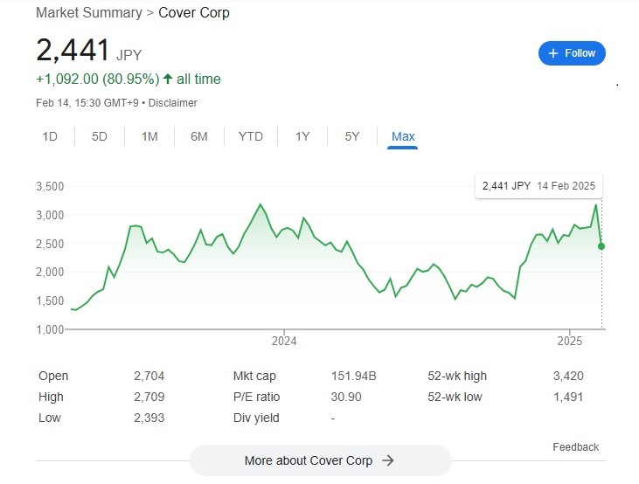Open the Market Summary breadcrumb link
The width and height of the screenshot is (639, 484).
[88, 13]
